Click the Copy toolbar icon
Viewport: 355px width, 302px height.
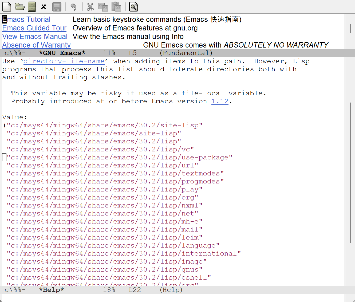click(x=103, y=7)
